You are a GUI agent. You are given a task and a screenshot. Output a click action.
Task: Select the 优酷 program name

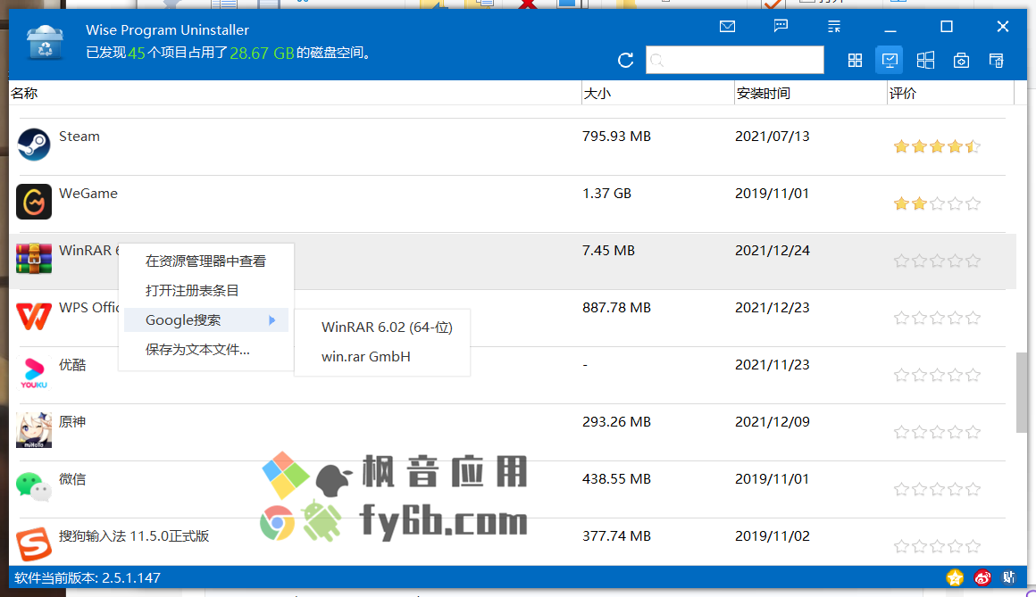click(x=72, y=365)
